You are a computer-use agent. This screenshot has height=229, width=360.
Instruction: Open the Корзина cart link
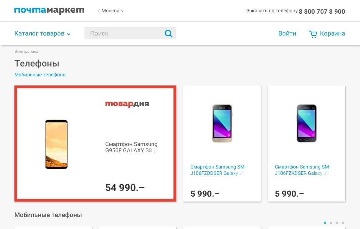[332, 34]
